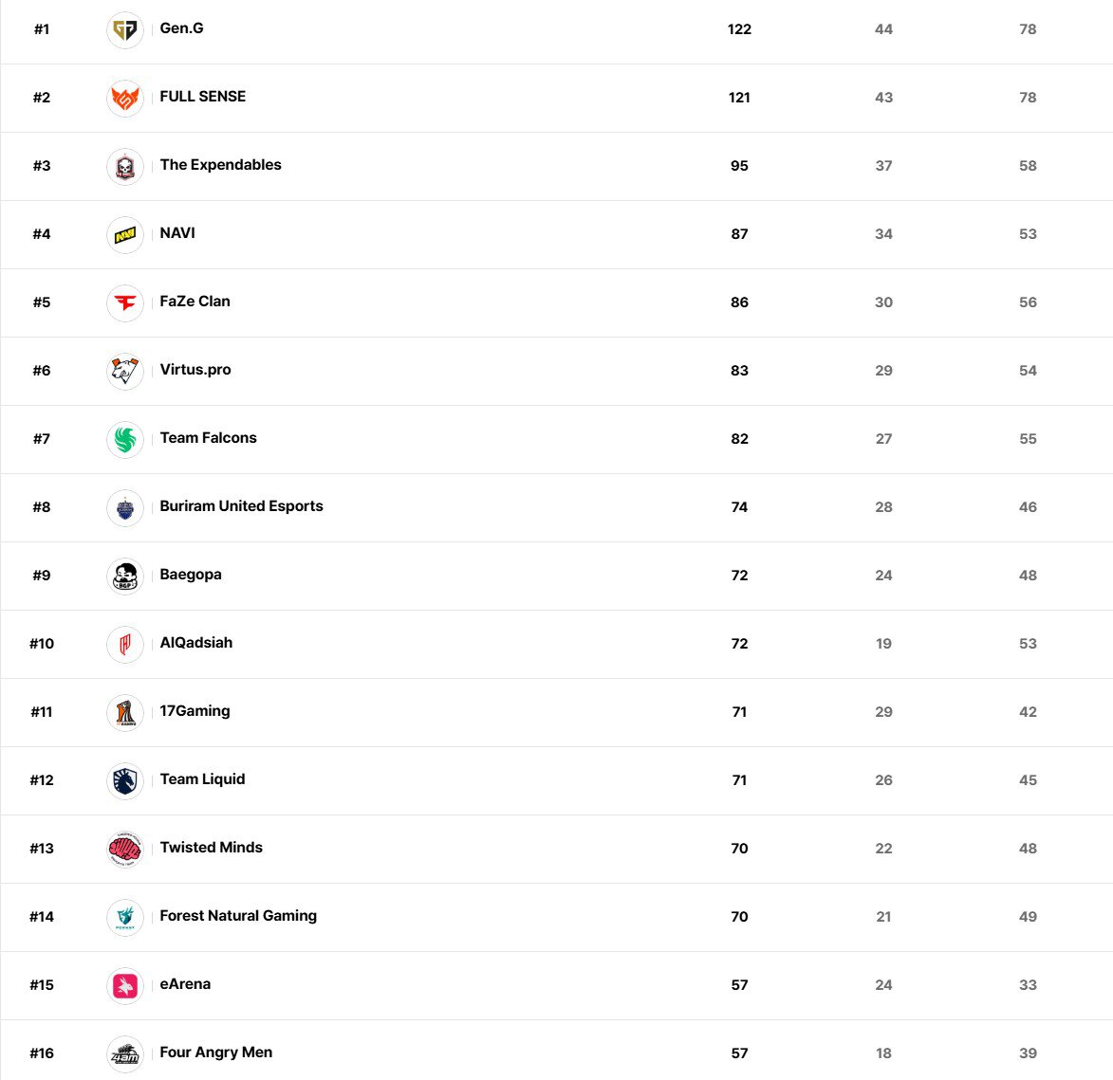Click the eArena pink logo
The height and width of the screenshot is (1080, 1113).
point(125,985)
